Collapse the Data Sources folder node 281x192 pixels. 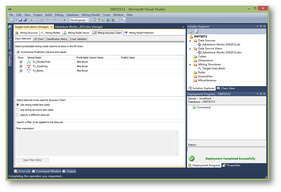(190, 41)
